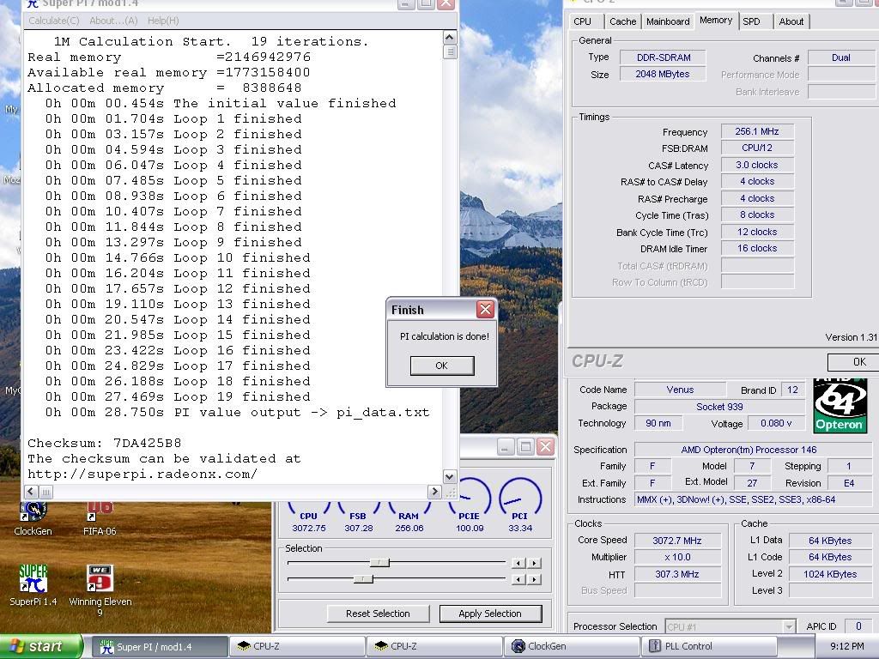Click the AMD Opteron 64 logo in CPU-Z

click(840, 406)
